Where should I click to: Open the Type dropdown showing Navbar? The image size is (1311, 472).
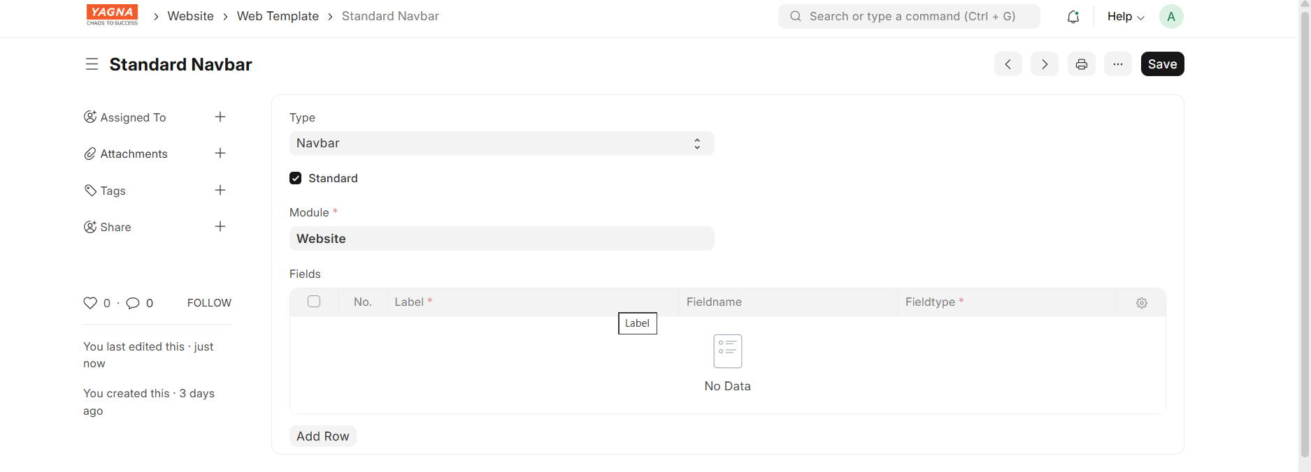(501, 144)
